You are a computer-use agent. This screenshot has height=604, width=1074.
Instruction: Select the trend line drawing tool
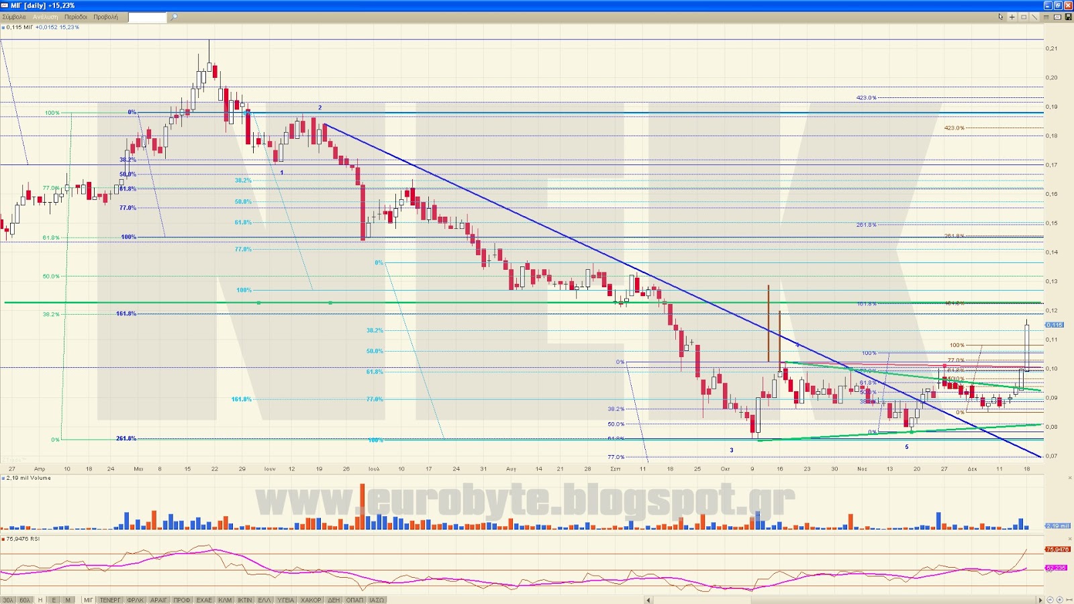(x=1034, y=17)
